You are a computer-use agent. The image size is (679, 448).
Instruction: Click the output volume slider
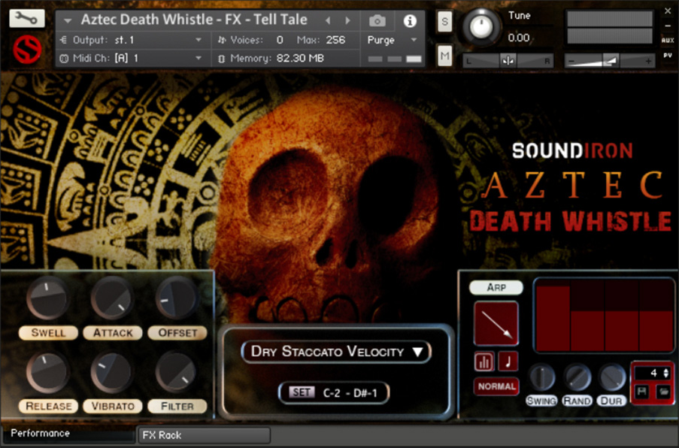[x=609, y=61]
